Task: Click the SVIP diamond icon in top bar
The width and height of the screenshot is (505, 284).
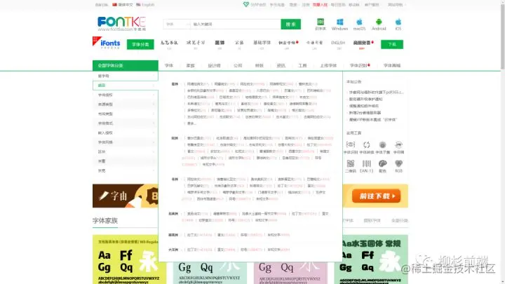Action: pyautogui.click(x=245, y=4)
